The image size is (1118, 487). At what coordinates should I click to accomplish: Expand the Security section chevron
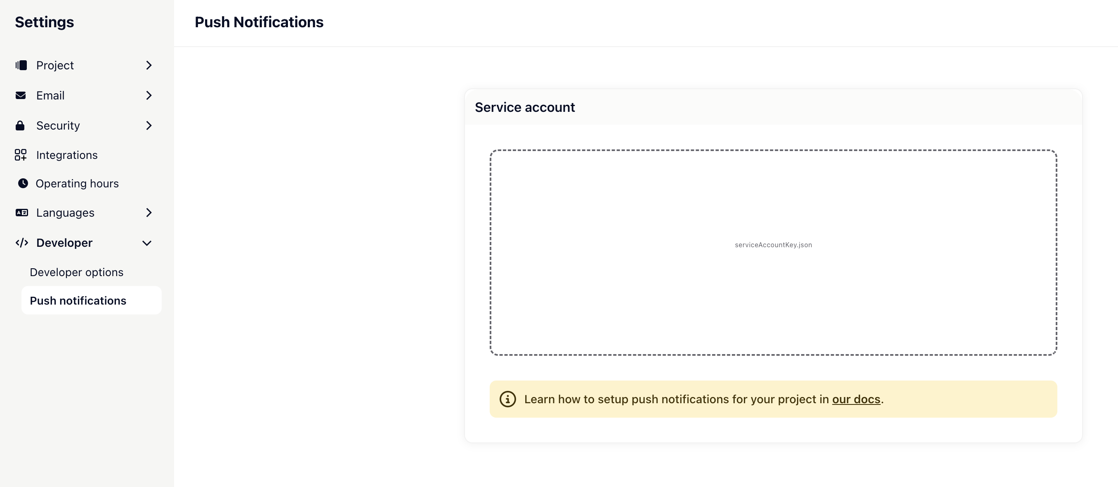pyautogui.click(x=149, y=126)
